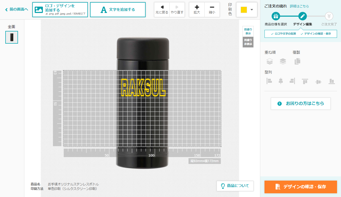The image size is (341, 197).
Task: Zoom in with 拡大 plus button
Action: (x=197, y=10)
